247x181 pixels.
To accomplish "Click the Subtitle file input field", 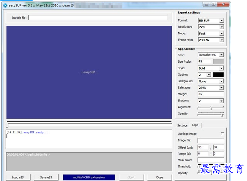I will (x=98, y=18).
